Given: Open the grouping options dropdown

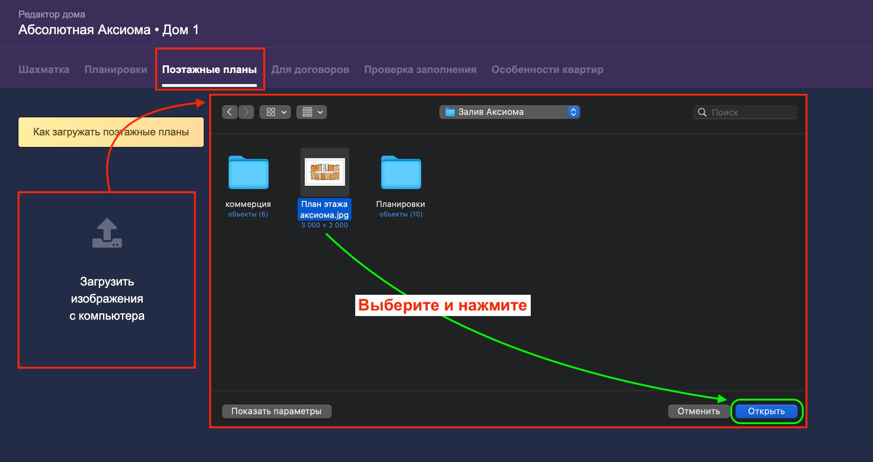Looking at the screenshot, I should [312, 112].
